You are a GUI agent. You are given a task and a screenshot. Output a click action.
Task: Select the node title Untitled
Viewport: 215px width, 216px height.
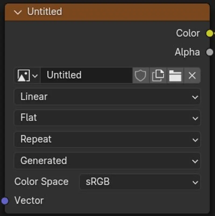44,12
